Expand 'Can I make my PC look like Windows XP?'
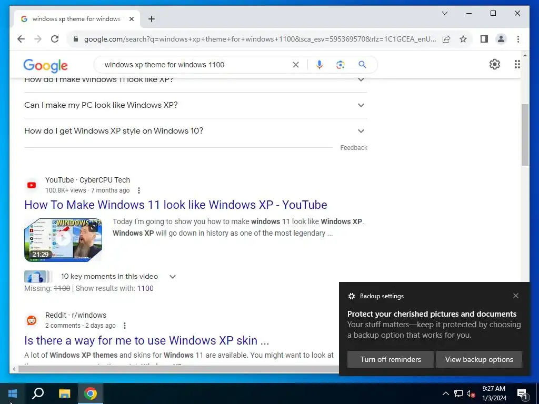Image resolution: width=539 pixels, height=404 pixels. coord(196,105)
